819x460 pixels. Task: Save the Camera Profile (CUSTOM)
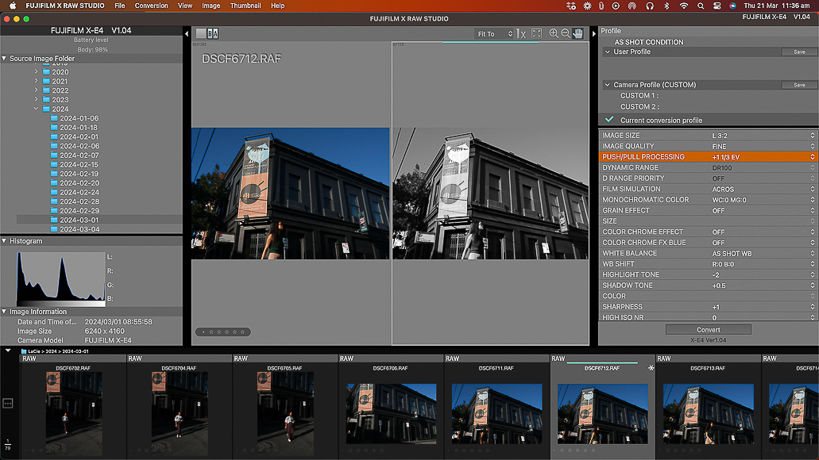[x=799, y=85]
